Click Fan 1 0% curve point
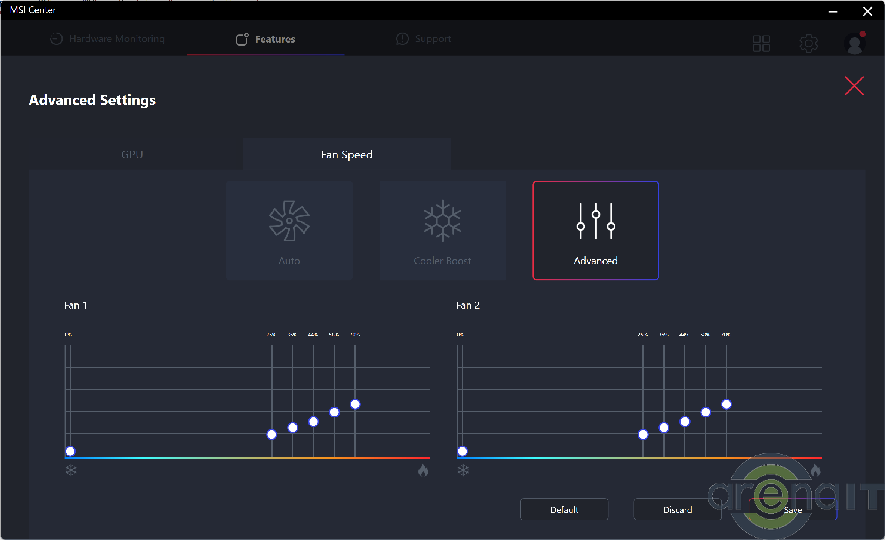The height and width of the screenshot is (540, 885). [x=70, y=451]
